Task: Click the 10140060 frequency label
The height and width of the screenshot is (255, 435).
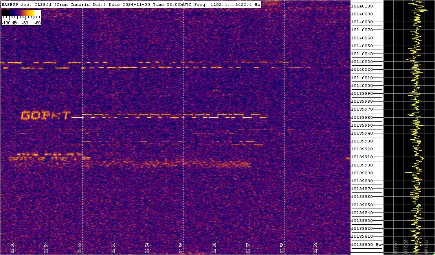Action: tap(362, 38)
